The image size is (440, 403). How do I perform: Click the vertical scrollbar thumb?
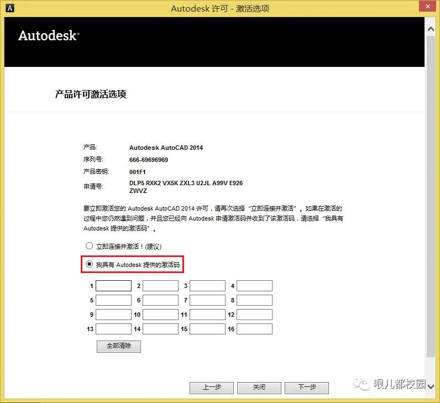[x=431, y=196]
